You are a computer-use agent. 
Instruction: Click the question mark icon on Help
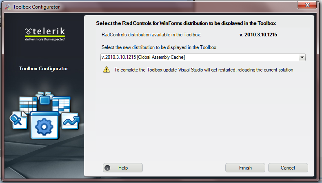(x=107, y=168)
